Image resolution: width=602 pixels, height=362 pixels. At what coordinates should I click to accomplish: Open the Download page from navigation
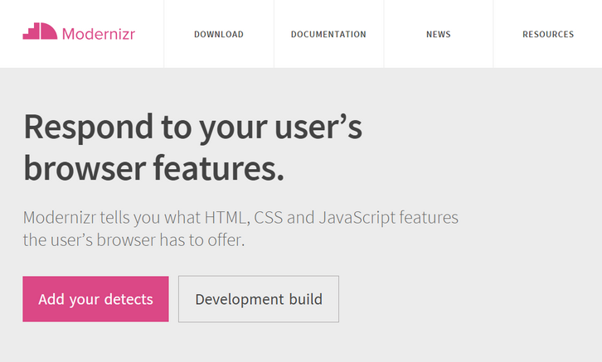(219, 35)
